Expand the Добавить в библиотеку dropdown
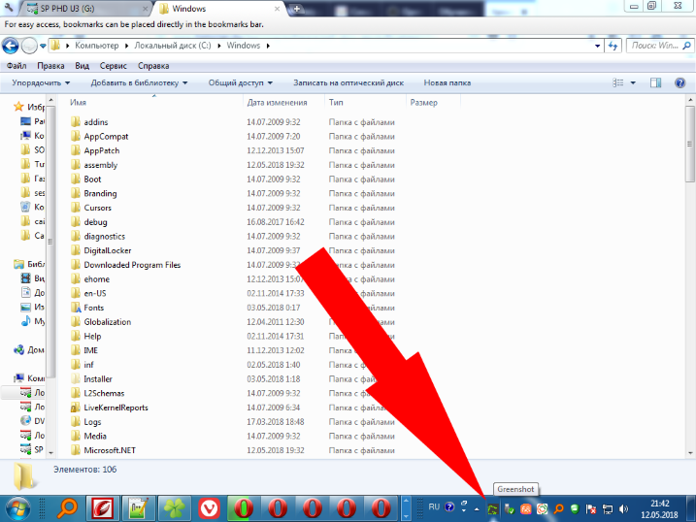The width and height of the screenshot is (696, 522). tap(141, 83)
